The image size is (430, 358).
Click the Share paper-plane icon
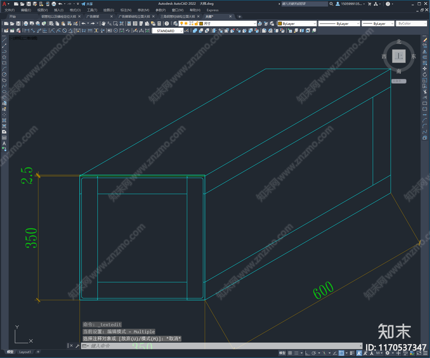(x=83, y=4)
